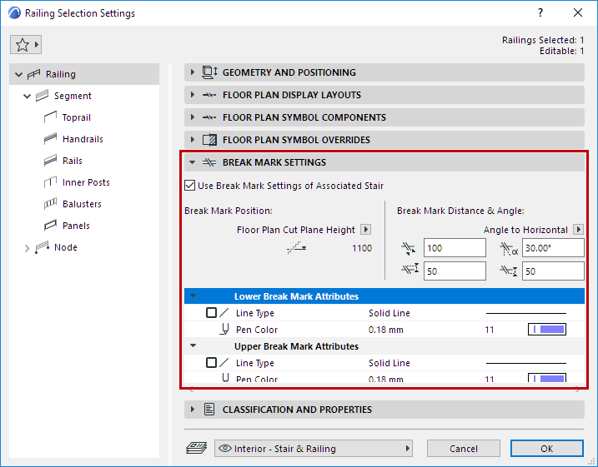
Task: Toggle the Upper Break Mark Line Type checkbox
Action: 211,363
